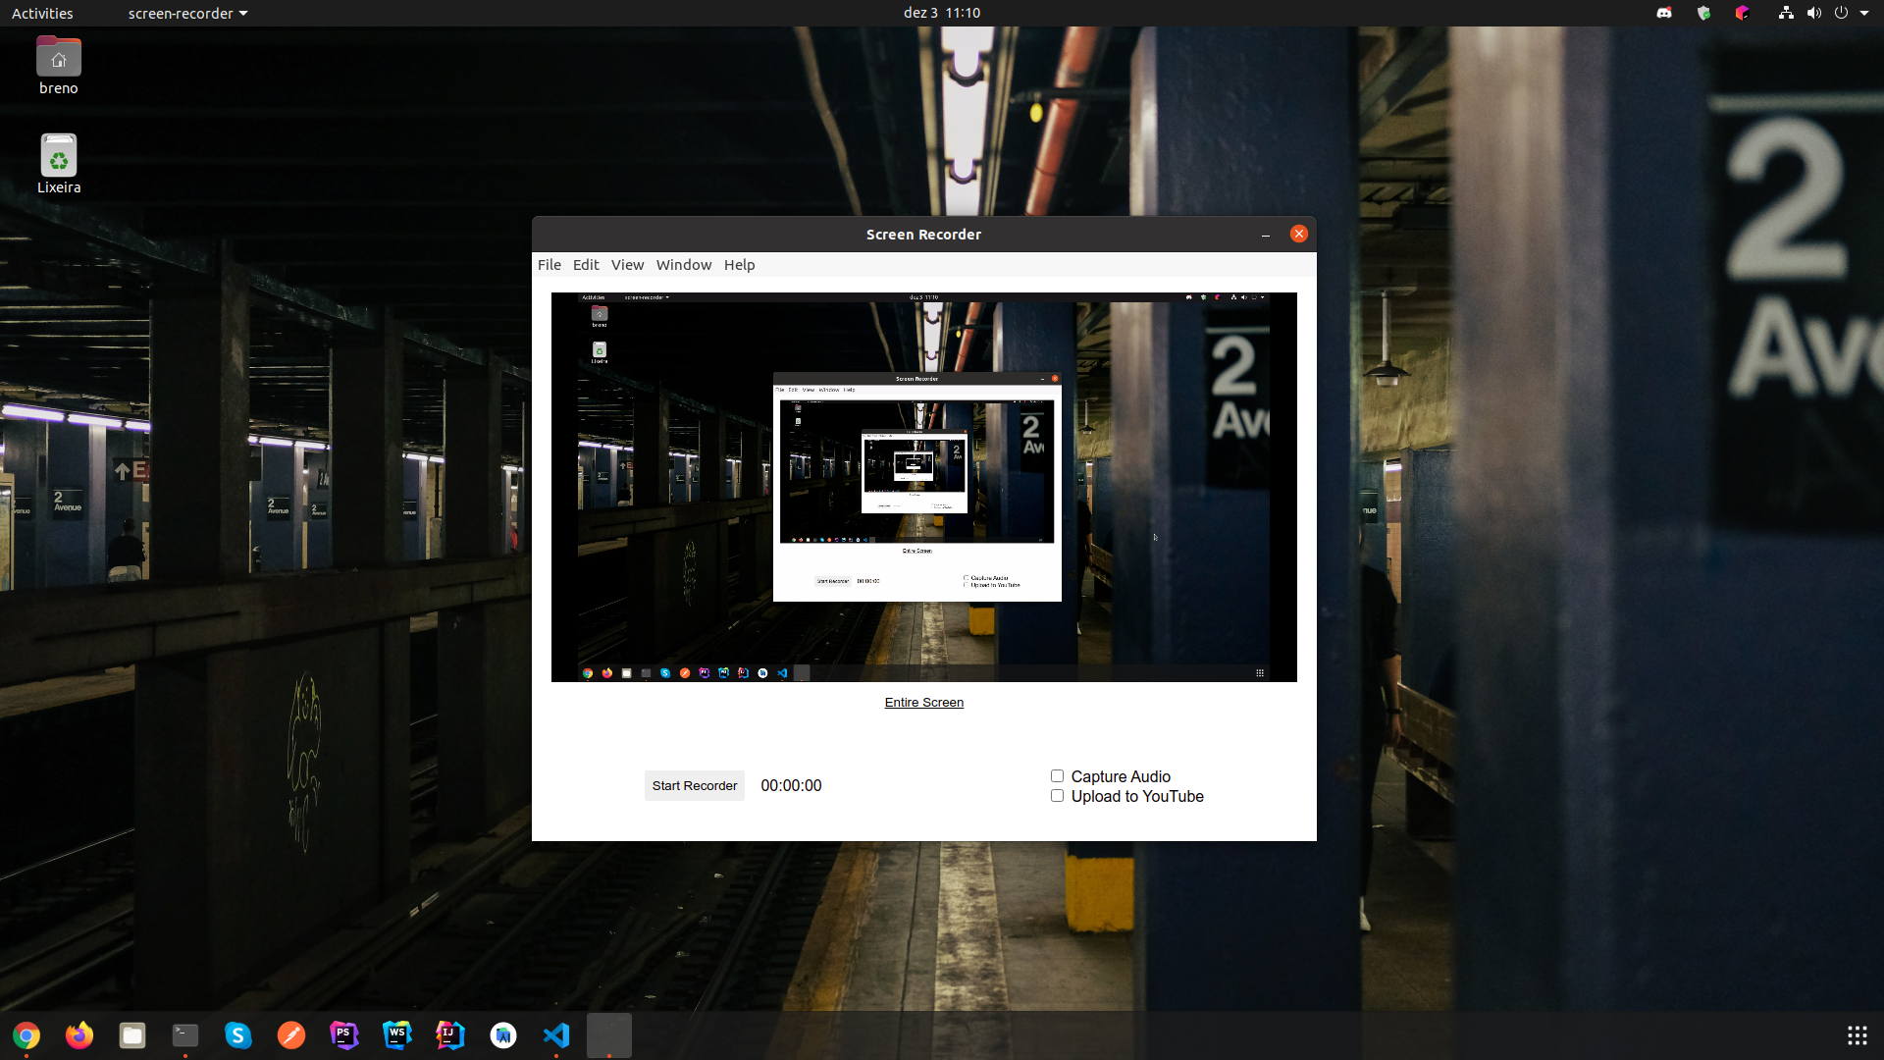Screen dimensions: 1884x1060
Task: Click the Entire Screen link
Action: (x=924, y=703)
